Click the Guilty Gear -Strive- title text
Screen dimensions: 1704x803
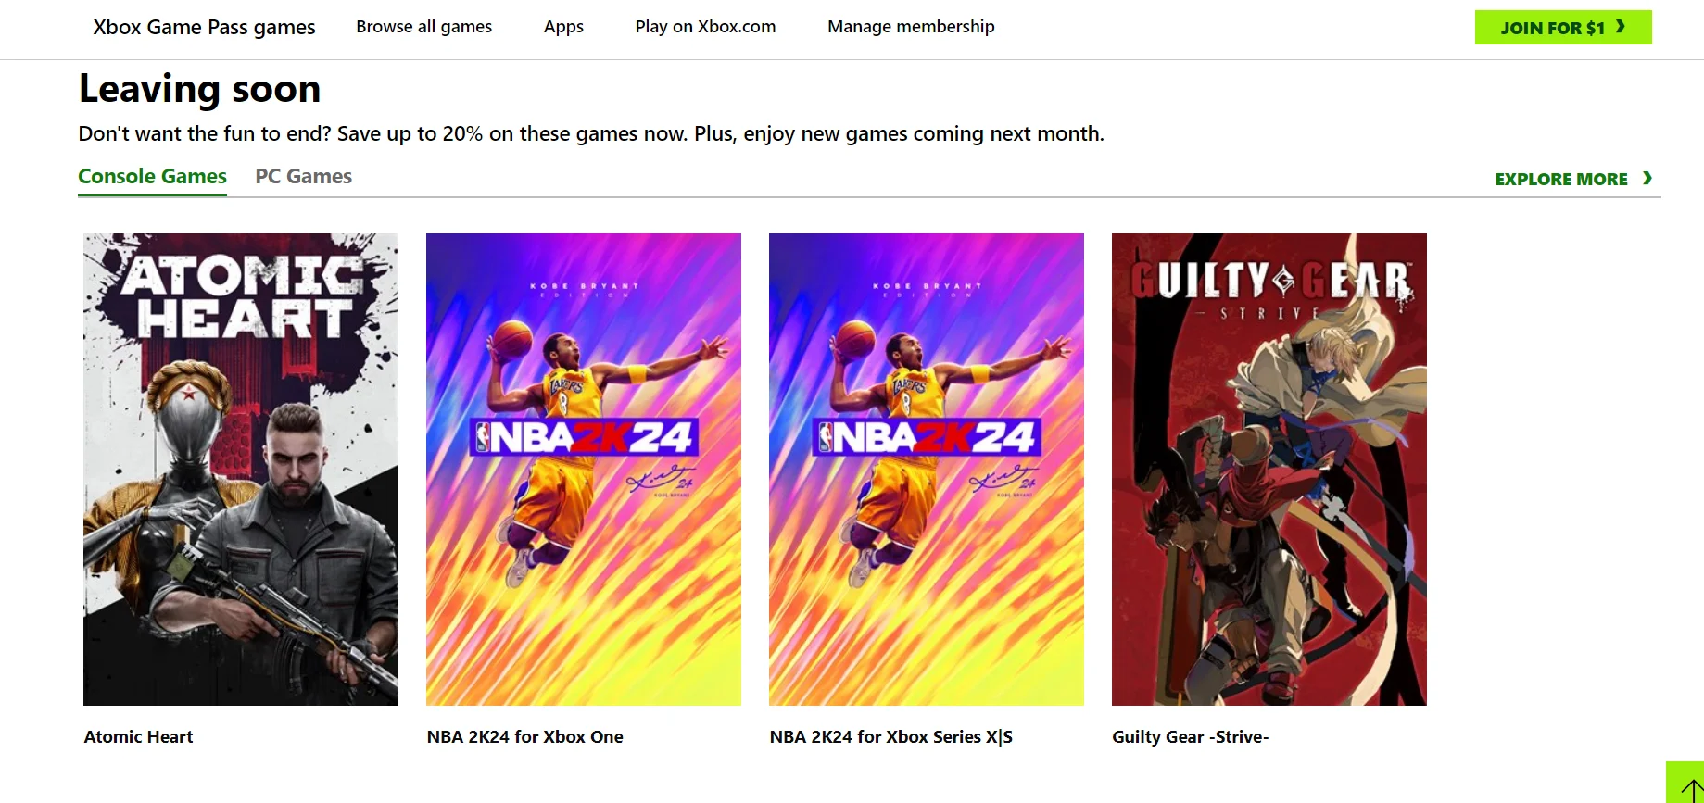tap(1190, 736)
